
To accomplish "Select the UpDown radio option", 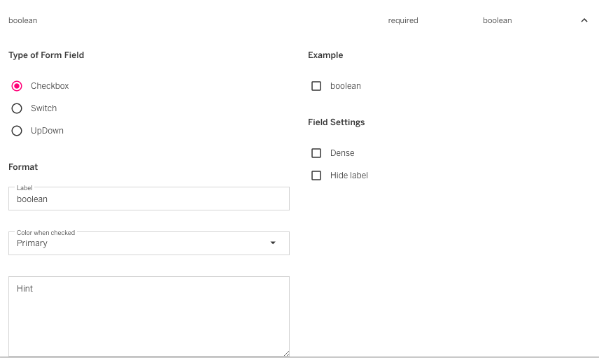I will [x=17, y=131].
